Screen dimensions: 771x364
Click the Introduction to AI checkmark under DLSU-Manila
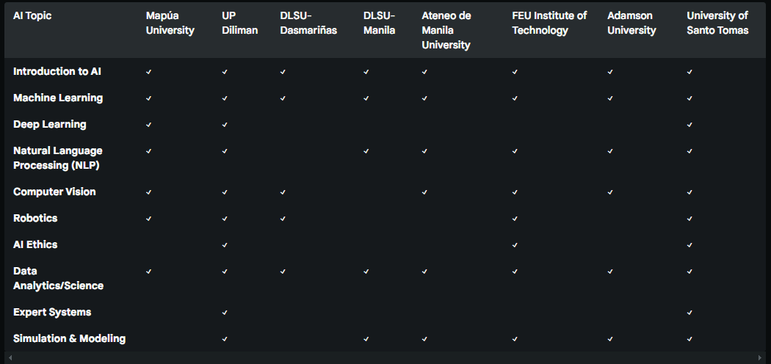[x=366, y=72]
